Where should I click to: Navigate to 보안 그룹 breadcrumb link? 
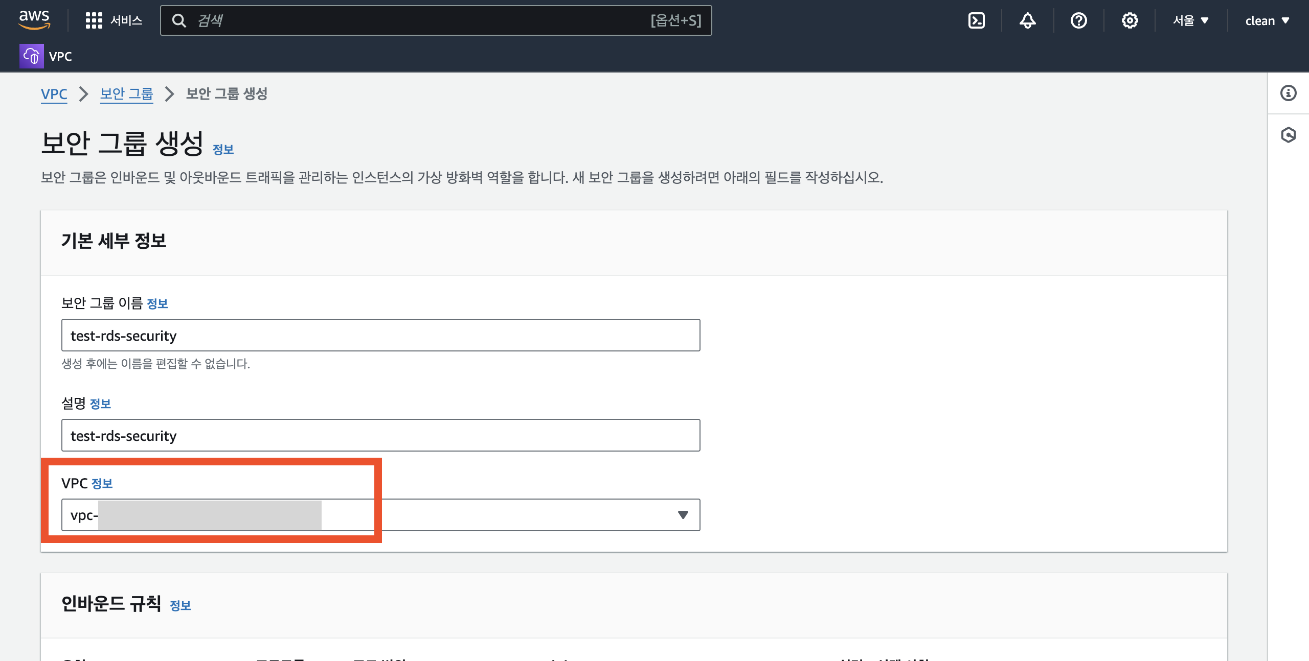pyautogui.click(x=126, y=94)
